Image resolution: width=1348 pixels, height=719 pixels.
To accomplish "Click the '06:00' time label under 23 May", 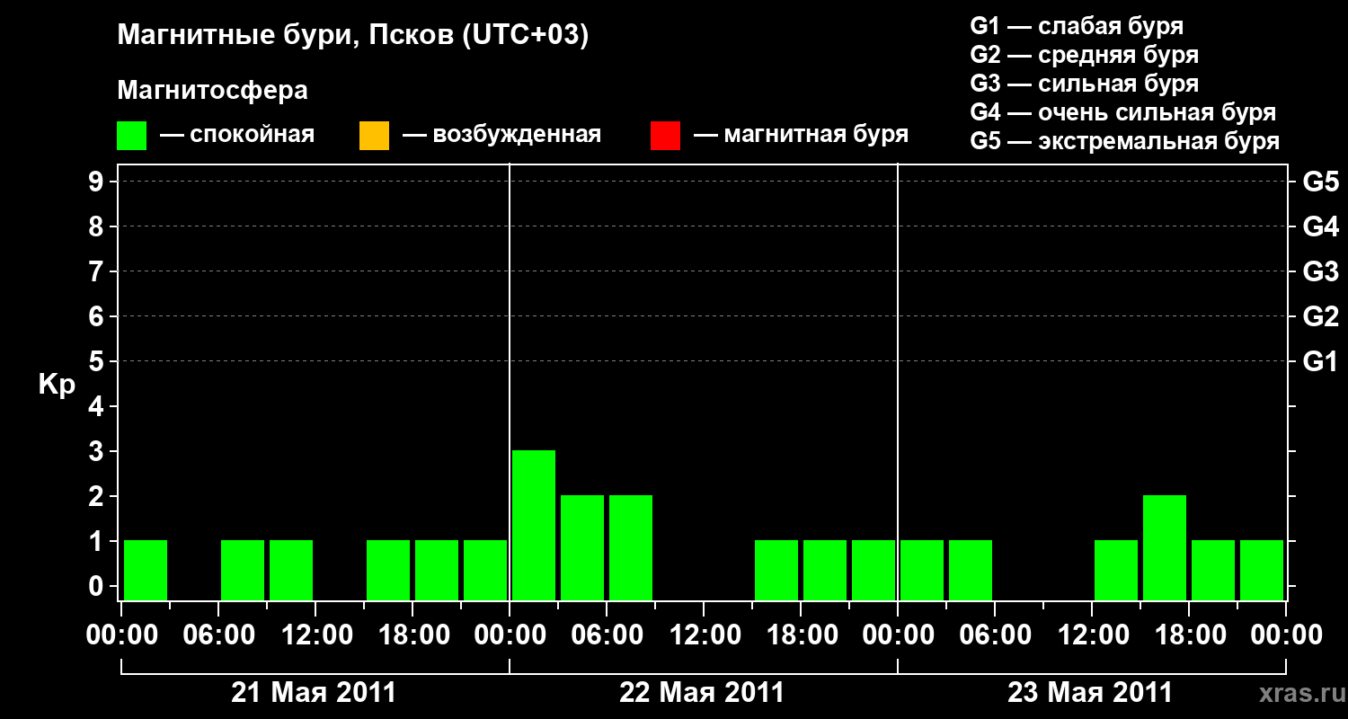I will [x=995, y=635].
